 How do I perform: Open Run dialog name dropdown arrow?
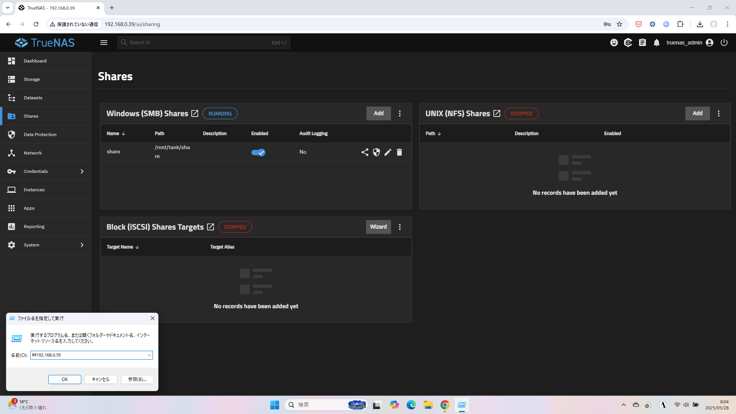click(149, 355)
